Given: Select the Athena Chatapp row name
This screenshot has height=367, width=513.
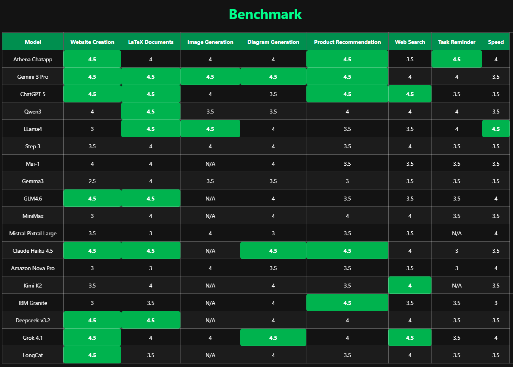Looking at the screenshot, I should click(33, 59).
